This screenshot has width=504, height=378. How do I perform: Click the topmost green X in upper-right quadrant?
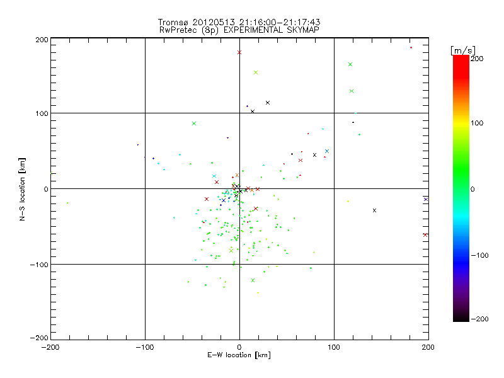point(350,64)
